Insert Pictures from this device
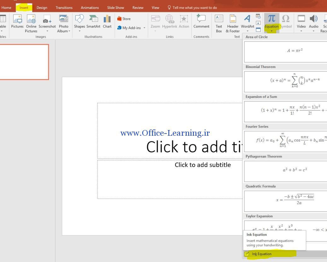The width and height of the screenshot is (327, 262). (x=17, y=22)
